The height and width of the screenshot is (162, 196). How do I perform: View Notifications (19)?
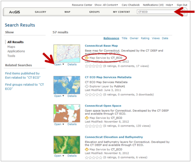(153, 5)
